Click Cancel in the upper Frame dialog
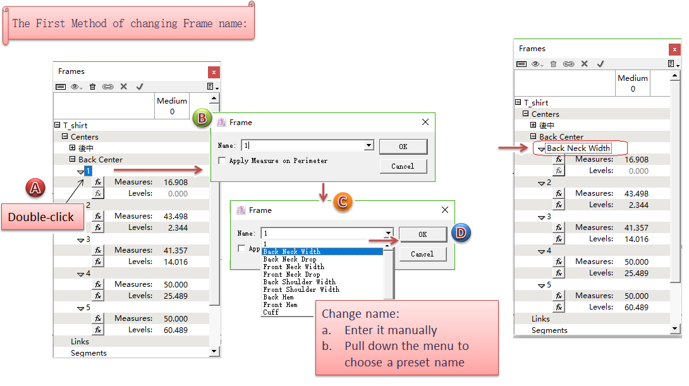The height and width of the screenshot is (386, 689). point(403,166)
